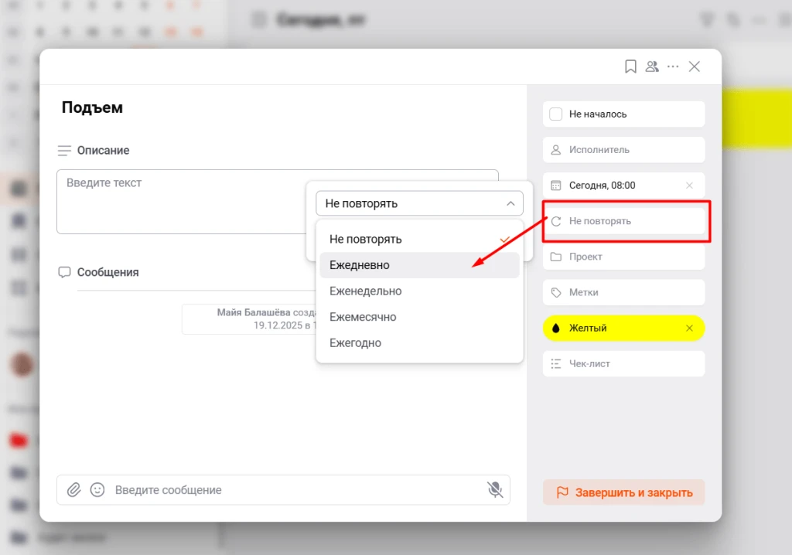792x555 pixels.
Task: Check the Не началось status checkbox
Action: click(x=555, y=114)
